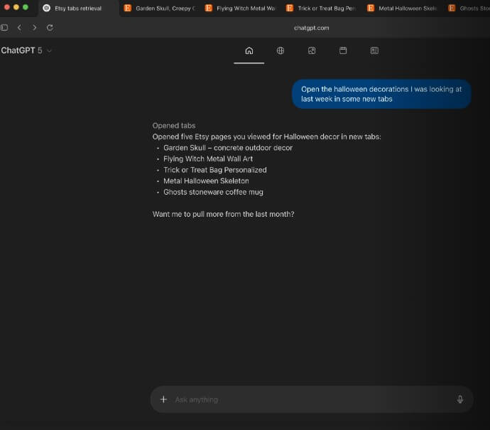This screenshot has height=430, width=490.
Task: Expand the ChatGPT 5 model dropdown
Action: [26, 50]
